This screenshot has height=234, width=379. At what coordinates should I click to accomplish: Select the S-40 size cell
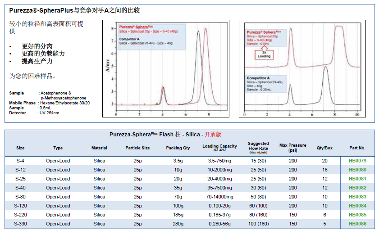pos(20,188)
